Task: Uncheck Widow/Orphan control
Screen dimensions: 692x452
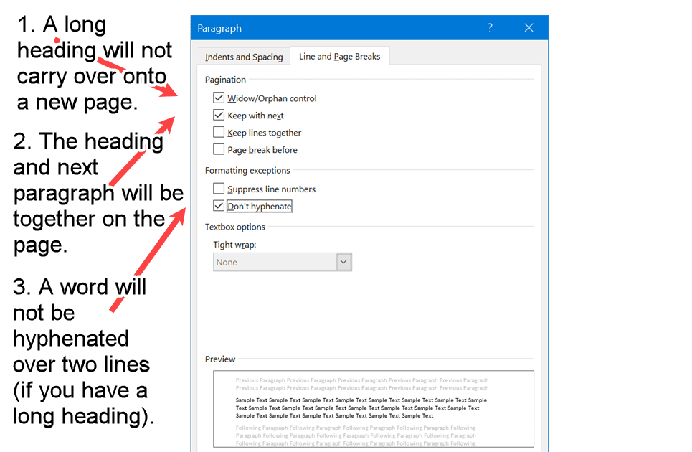Action: click(x=219, y=98)
